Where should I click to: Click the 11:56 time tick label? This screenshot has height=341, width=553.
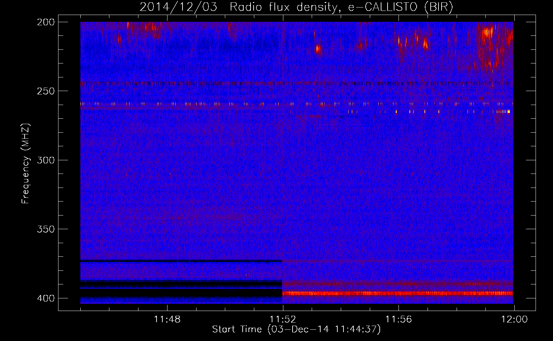point(399,319)
